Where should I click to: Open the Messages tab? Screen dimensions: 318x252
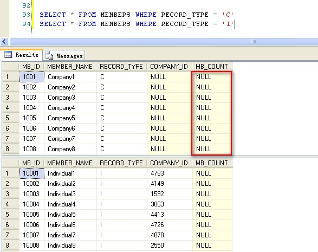pyautogui.click(x=64, y=56)
